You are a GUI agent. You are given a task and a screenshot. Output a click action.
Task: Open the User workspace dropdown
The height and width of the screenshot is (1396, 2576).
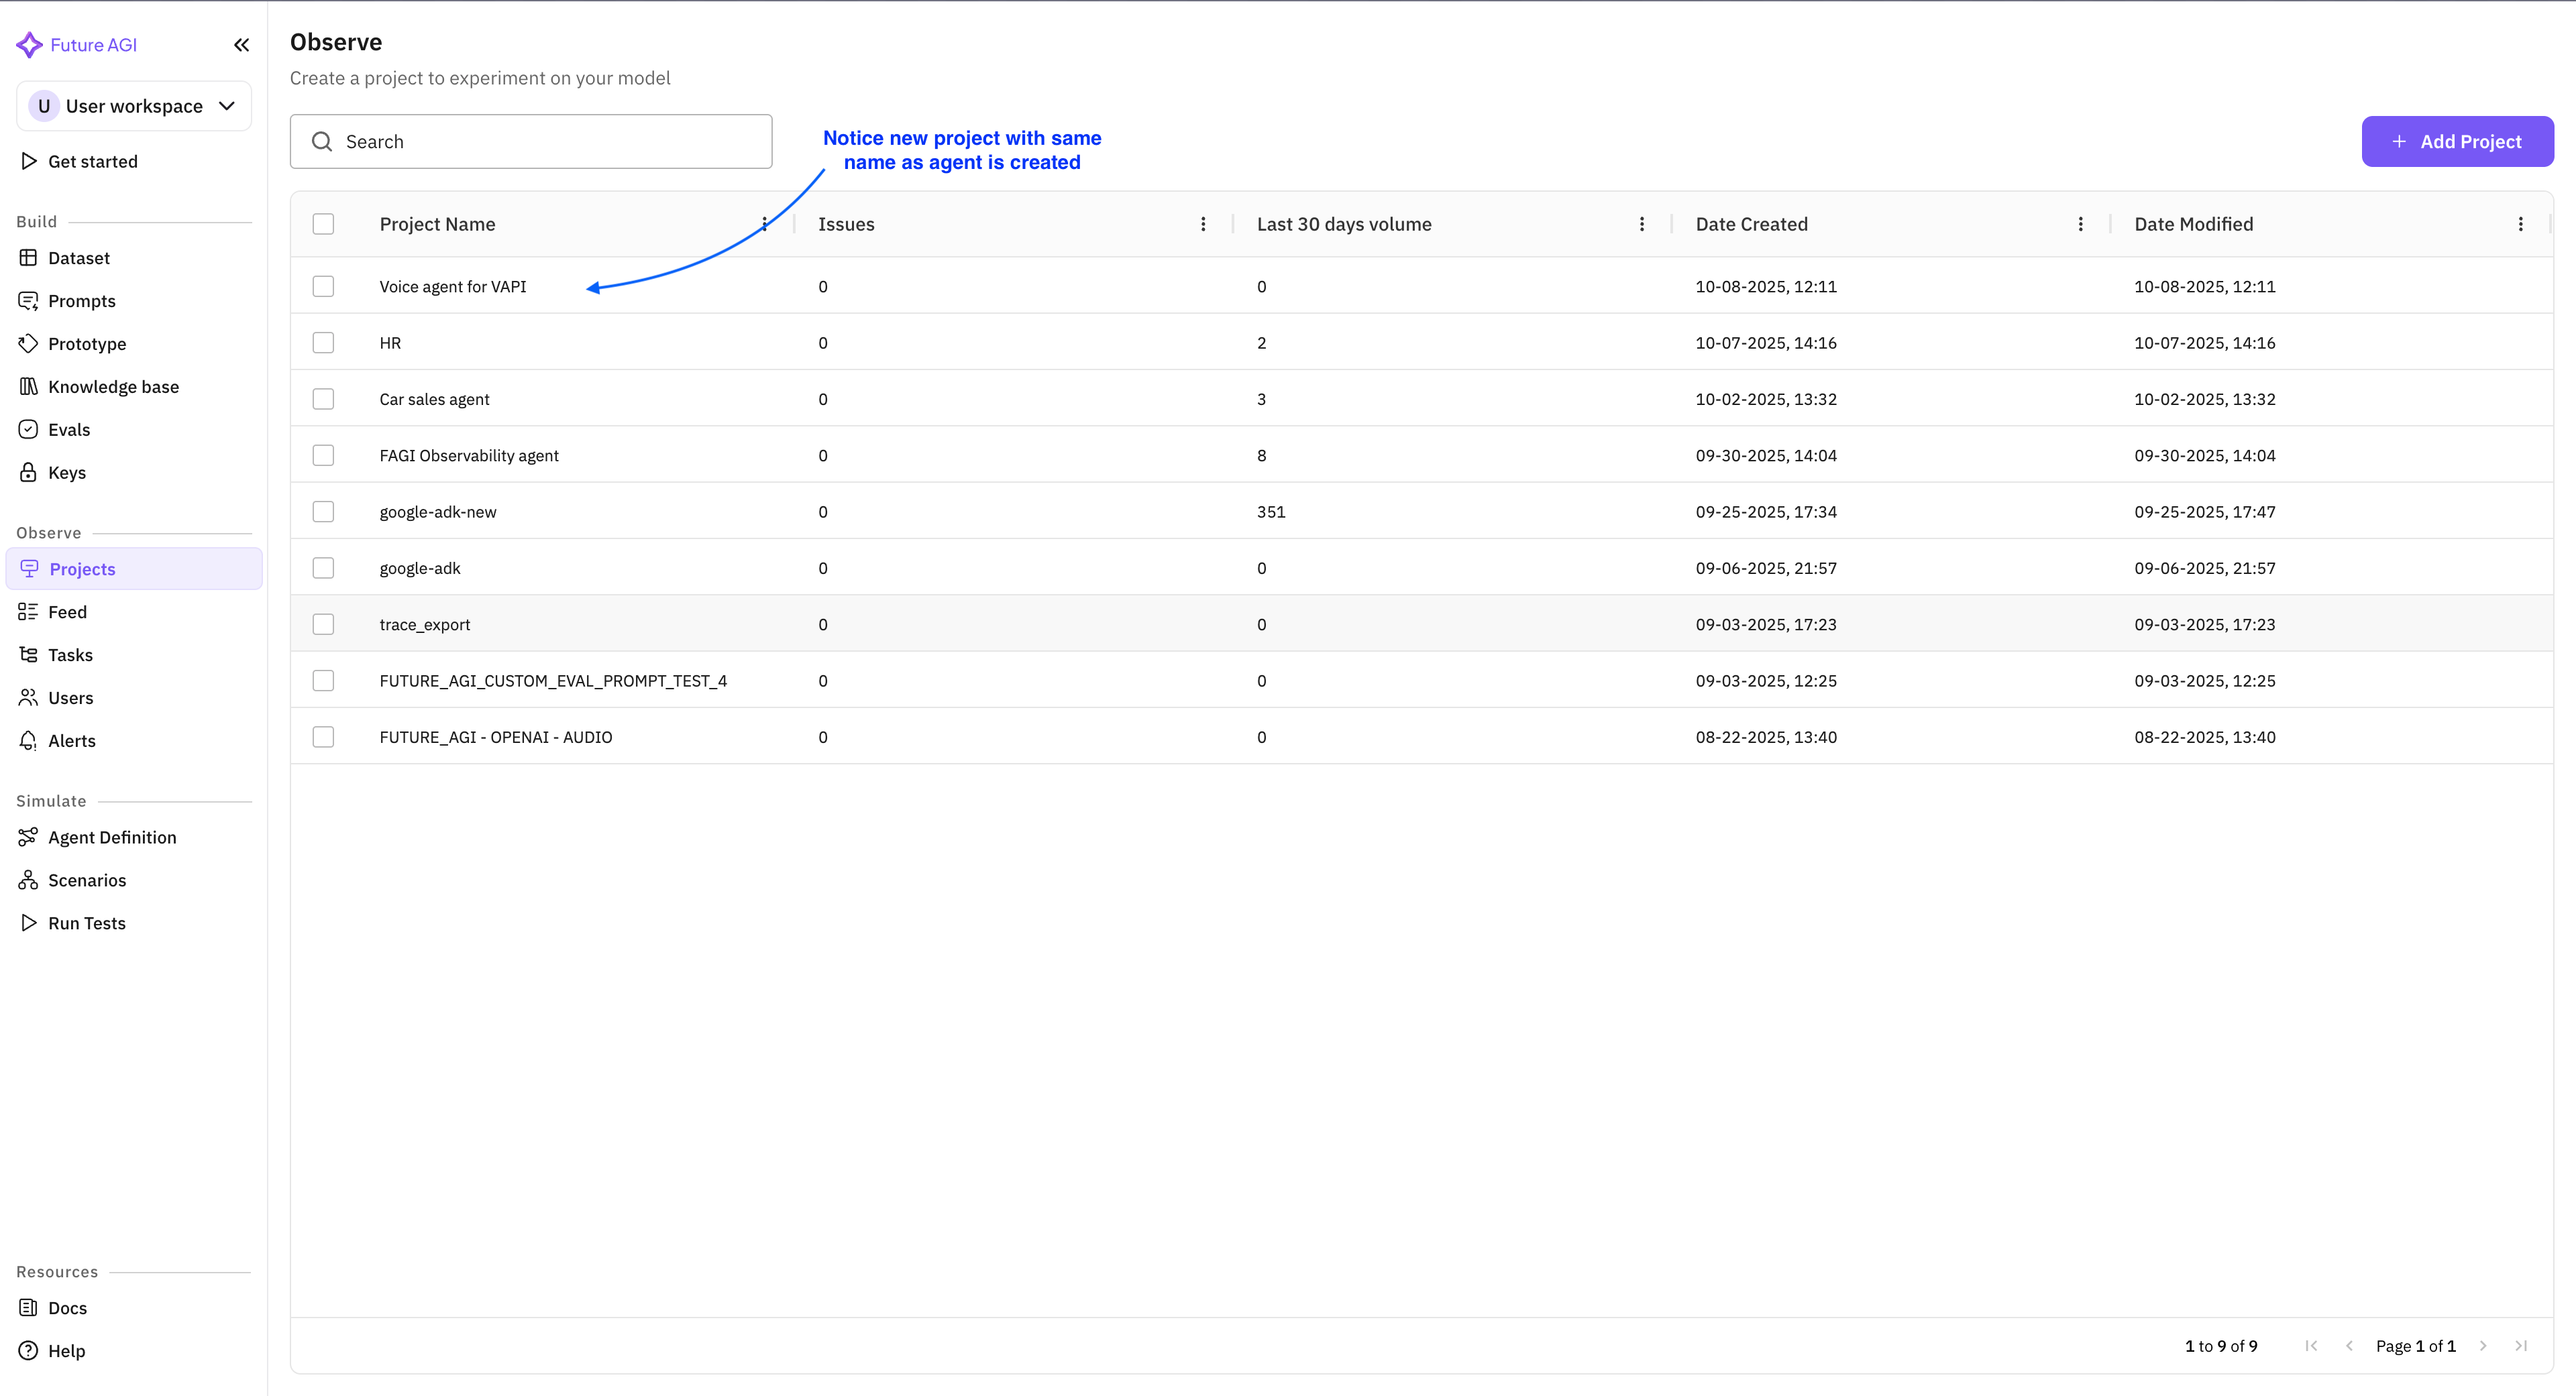pyautogui.click(x=133, y=105)
